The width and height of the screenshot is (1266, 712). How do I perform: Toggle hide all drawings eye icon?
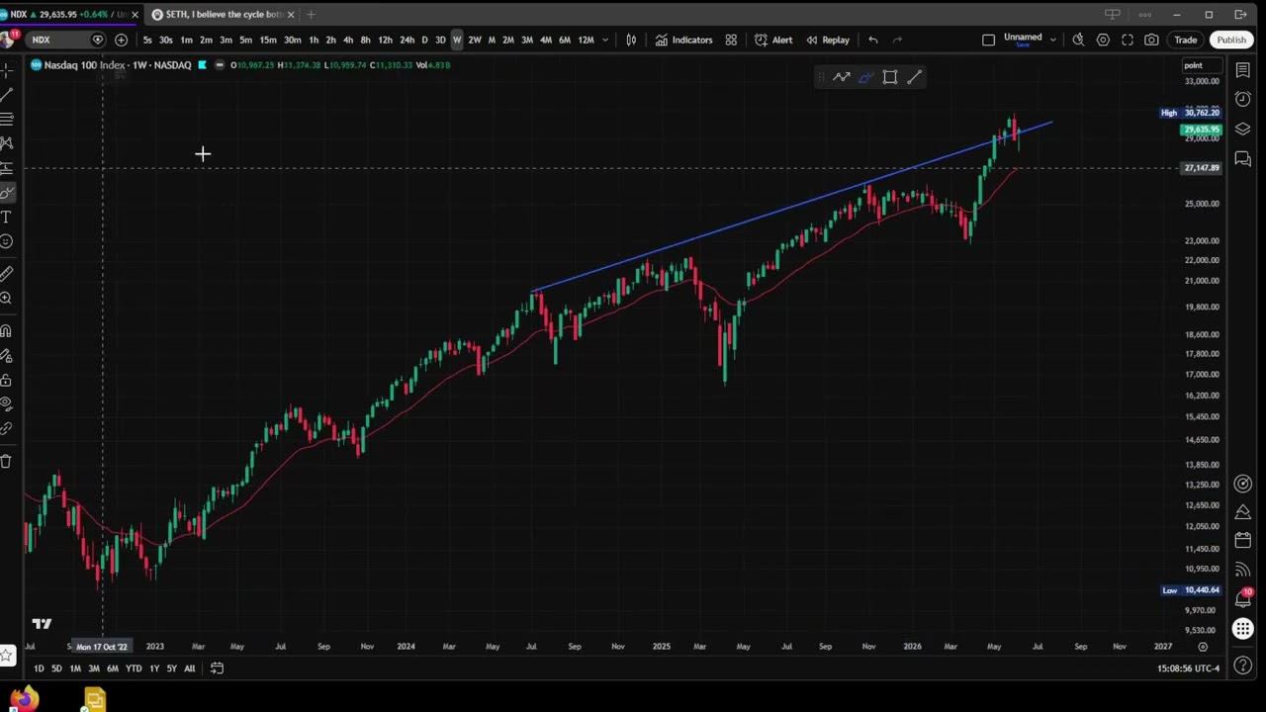[6, 404]
